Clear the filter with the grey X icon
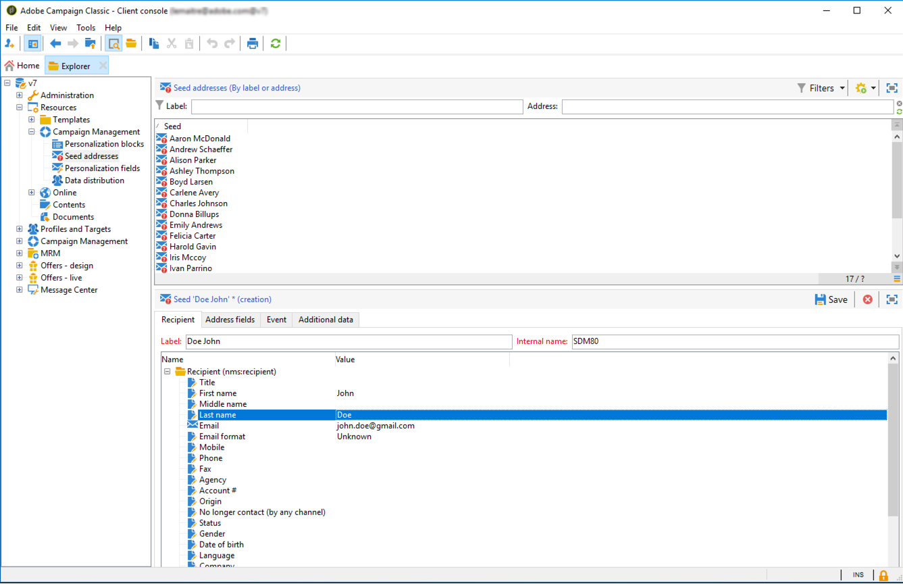903x586 pixels. click(899, 103)
